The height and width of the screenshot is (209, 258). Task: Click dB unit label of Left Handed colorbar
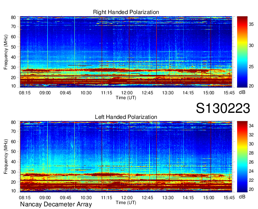(242, 197)
